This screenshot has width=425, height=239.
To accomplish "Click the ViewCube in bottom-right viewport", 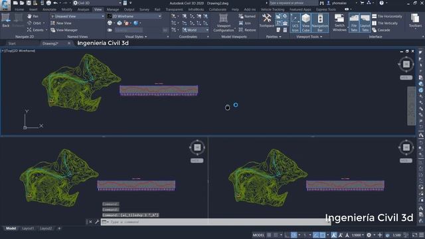I will tap(406, 147).
